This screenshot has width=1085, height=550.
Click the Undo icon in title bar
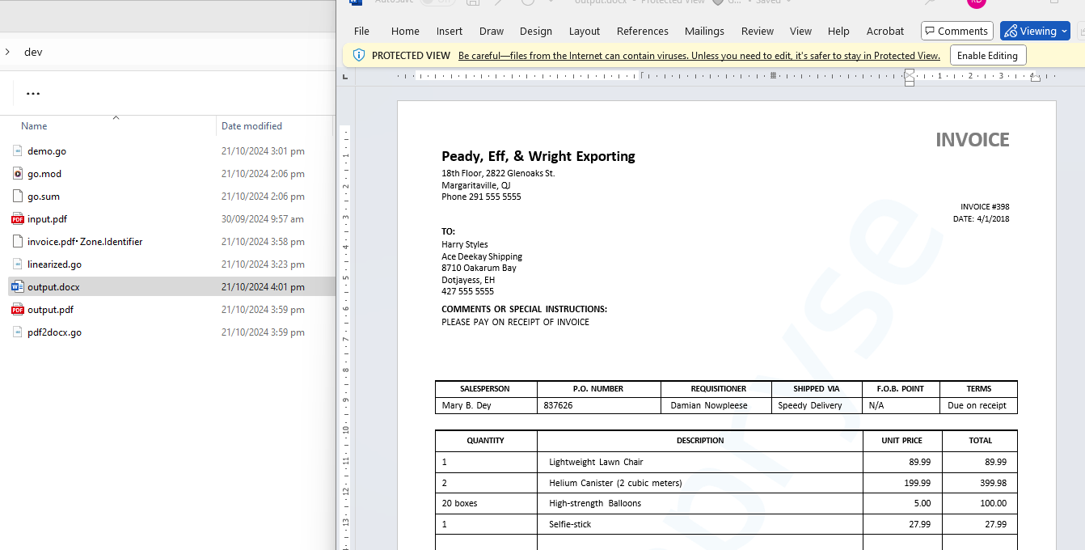click(498, 3)
